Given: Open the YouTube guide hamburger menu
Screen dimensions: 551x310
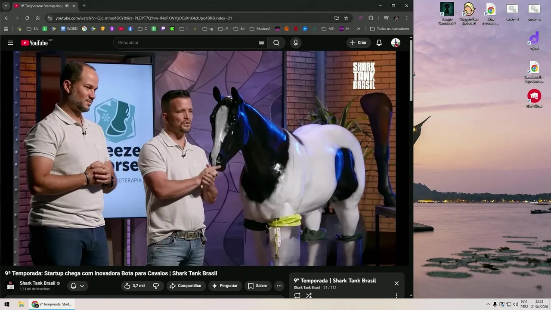Looking at the screenshot, I should 11,43.
